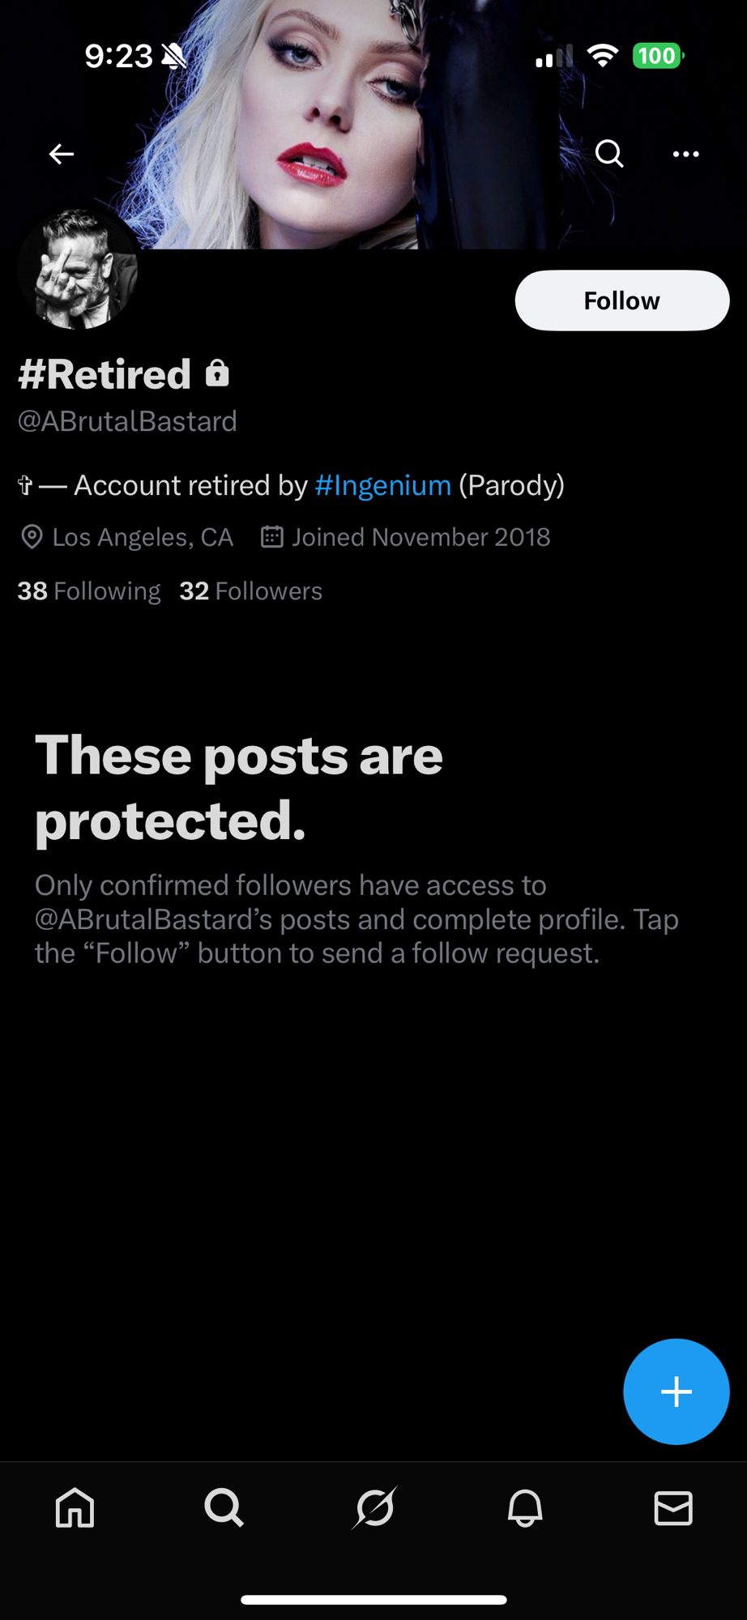Open the Search tab in the bottom bar
Screen dimensions: 747x1620
(x=224, y=1508)
